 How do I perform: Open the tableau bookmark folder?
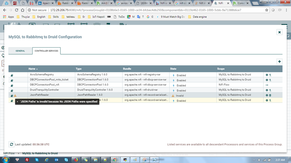[x=68, y=17]
